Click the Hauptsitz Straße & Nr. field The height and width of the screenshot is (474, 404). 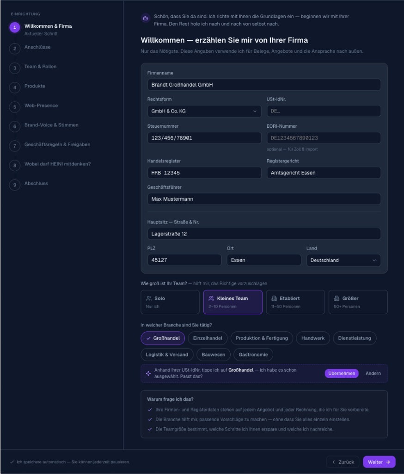(264, 234)
